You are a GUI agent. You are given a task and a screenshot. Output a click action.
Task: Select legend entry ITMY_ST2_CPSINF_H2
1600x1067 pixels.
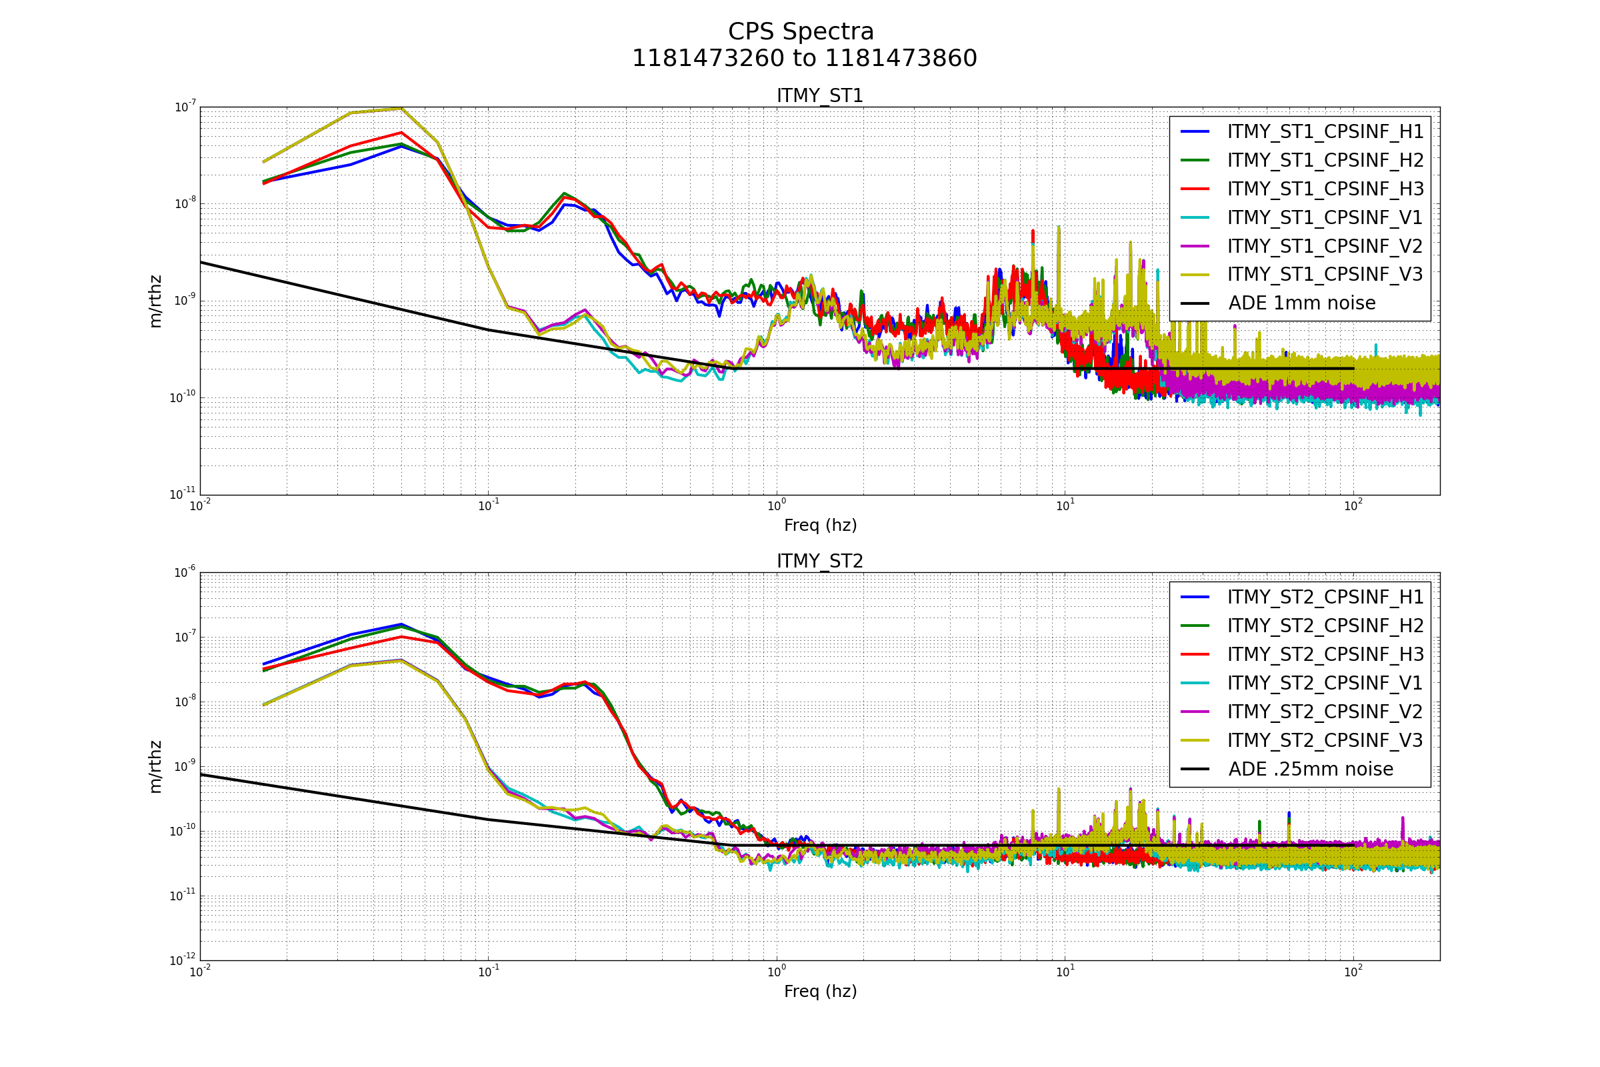(1301, 626)
